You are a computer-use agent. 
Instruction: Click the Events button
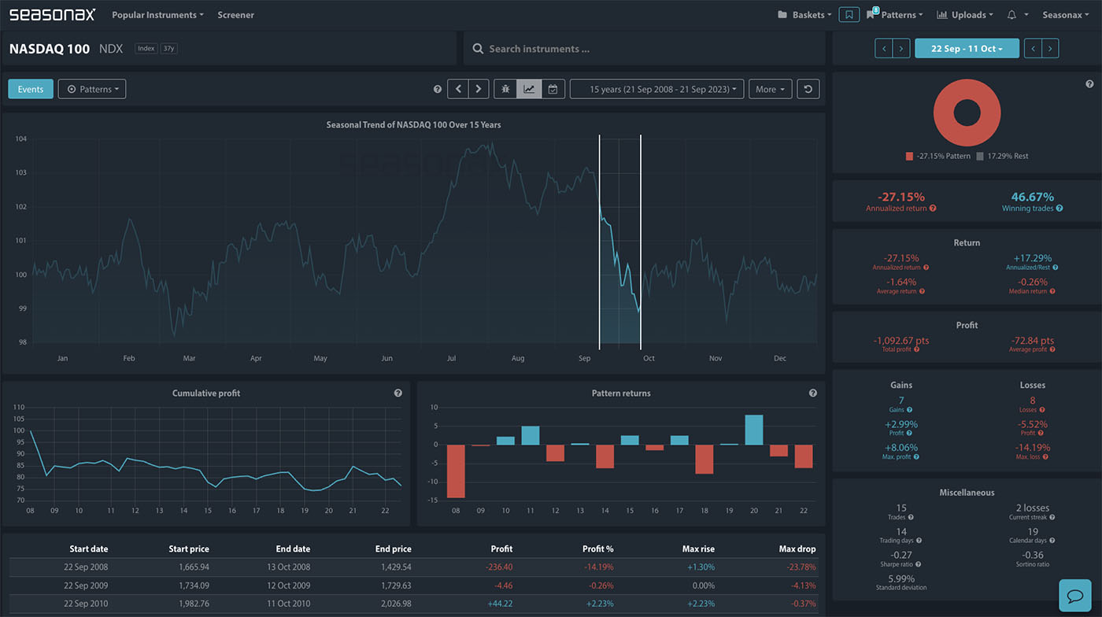(31, 89)
